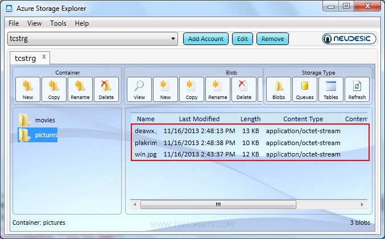Sort blobs by Name column

[146, 119]
